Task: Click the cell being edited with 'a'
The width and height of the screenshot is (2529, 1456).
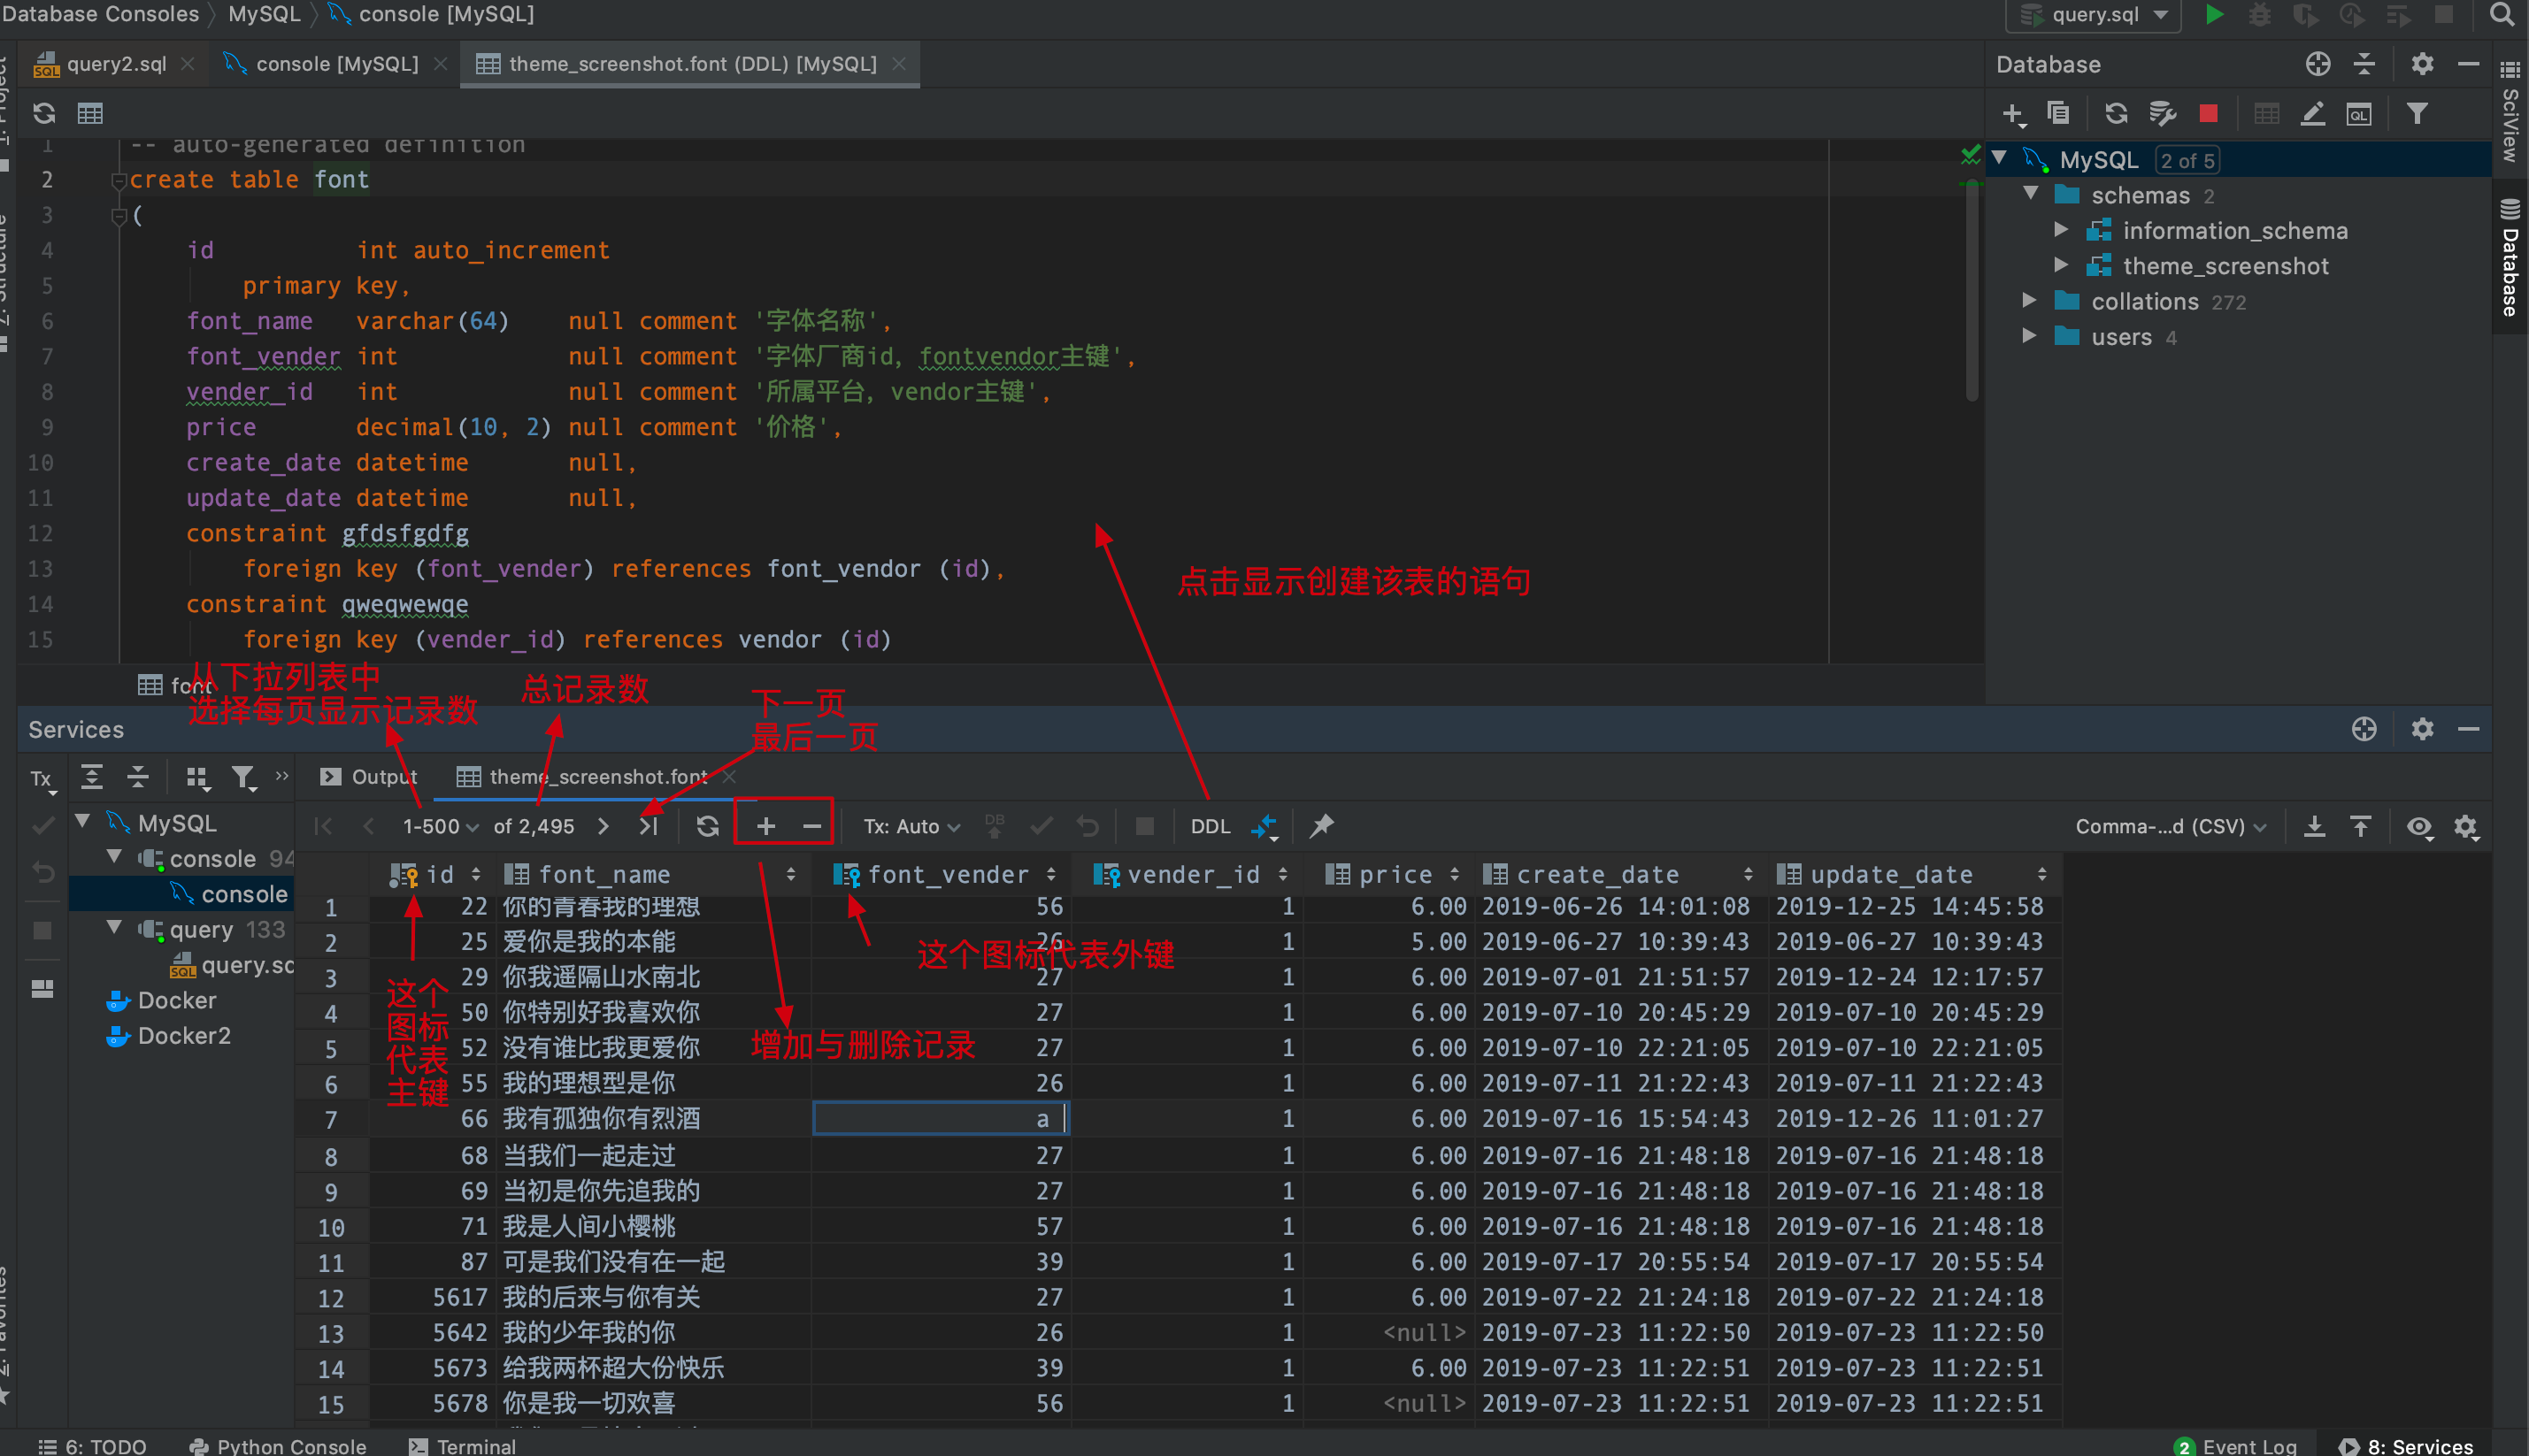Action: coord(942,1118)
